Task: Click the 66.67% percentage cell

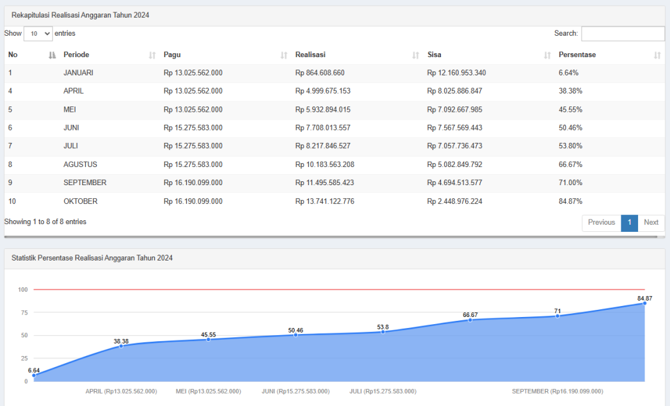Action: pos(570,164)
